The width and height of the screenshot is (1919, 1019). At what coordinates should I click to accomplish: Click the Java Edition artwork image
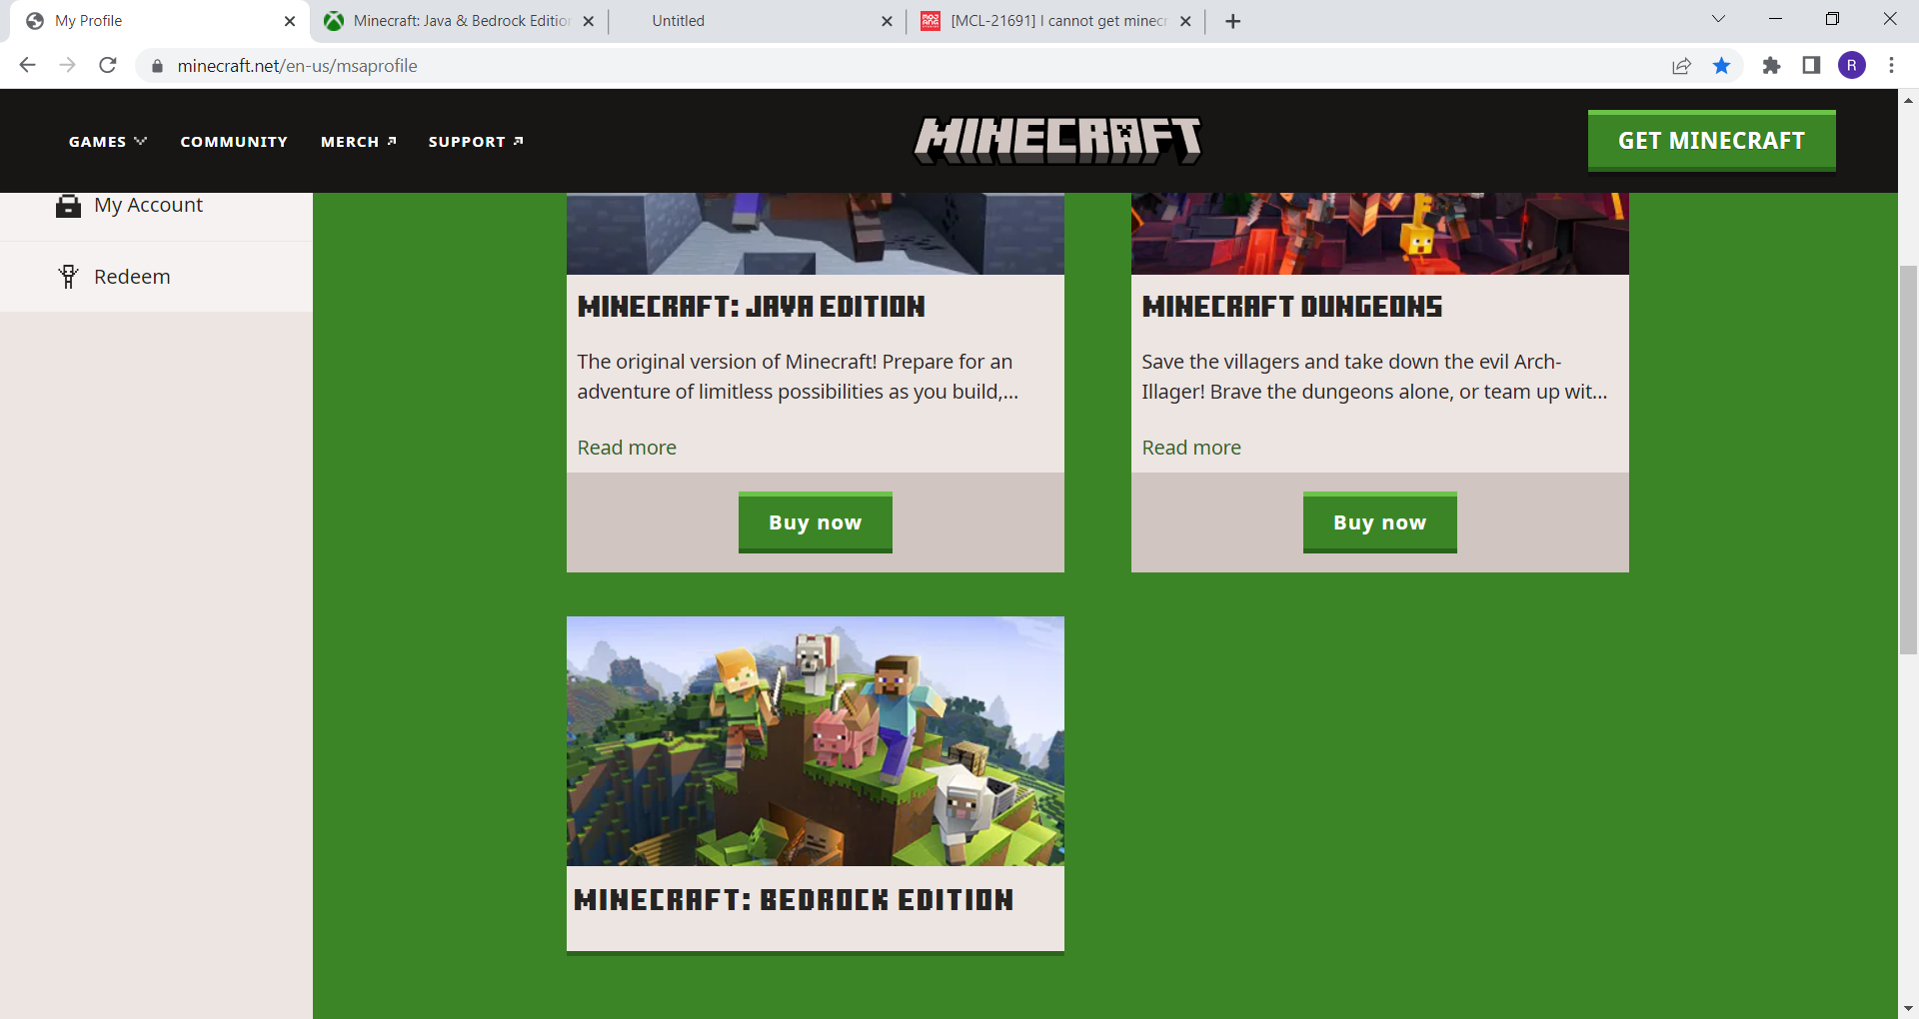pyautogui.click(x=815, y=234)
